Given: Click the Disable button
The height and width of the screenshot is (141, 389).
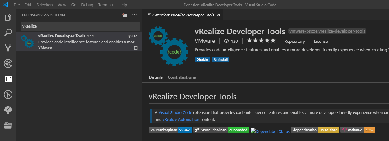Looking at the screenshot, I should [202, 59].
